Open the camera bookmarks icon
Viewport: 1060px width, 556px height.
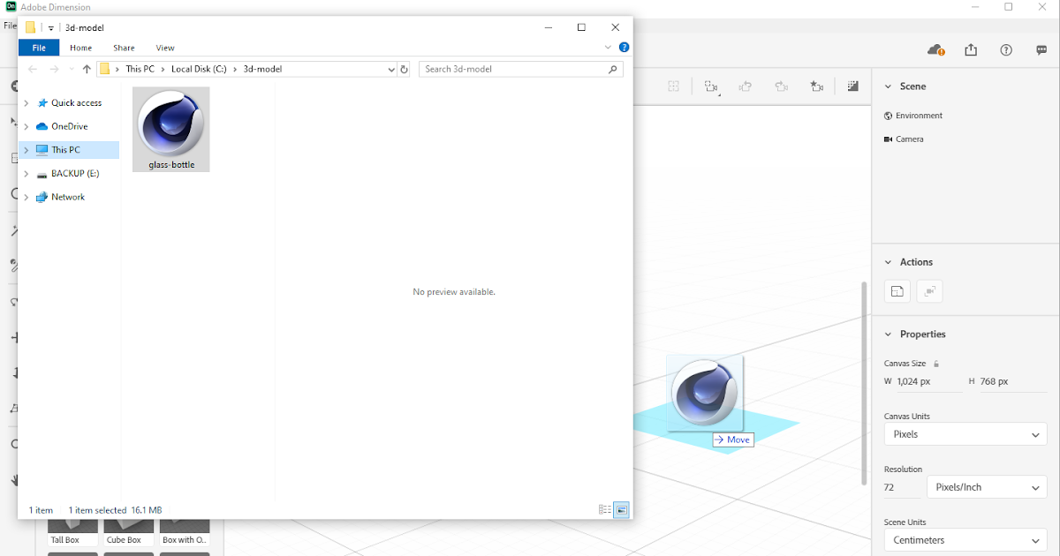pyautogui.click(x=711, y=86)
